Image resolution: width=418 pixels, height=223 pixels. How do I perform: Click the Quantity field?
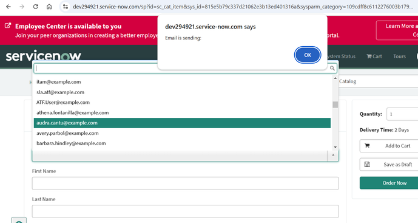click(402, 114)
